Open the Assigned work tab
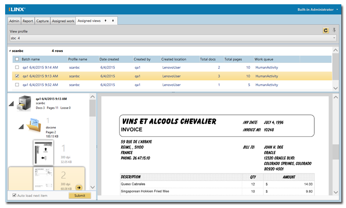Screen dimensions: 346x208 [x=63, y=21]
